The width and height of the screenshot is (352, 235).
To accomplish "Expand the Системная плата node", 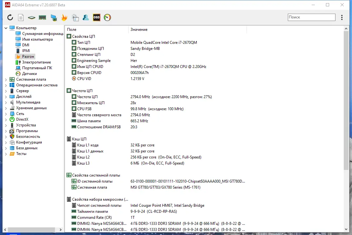I will pyautogui.click(x=6, y=79).
